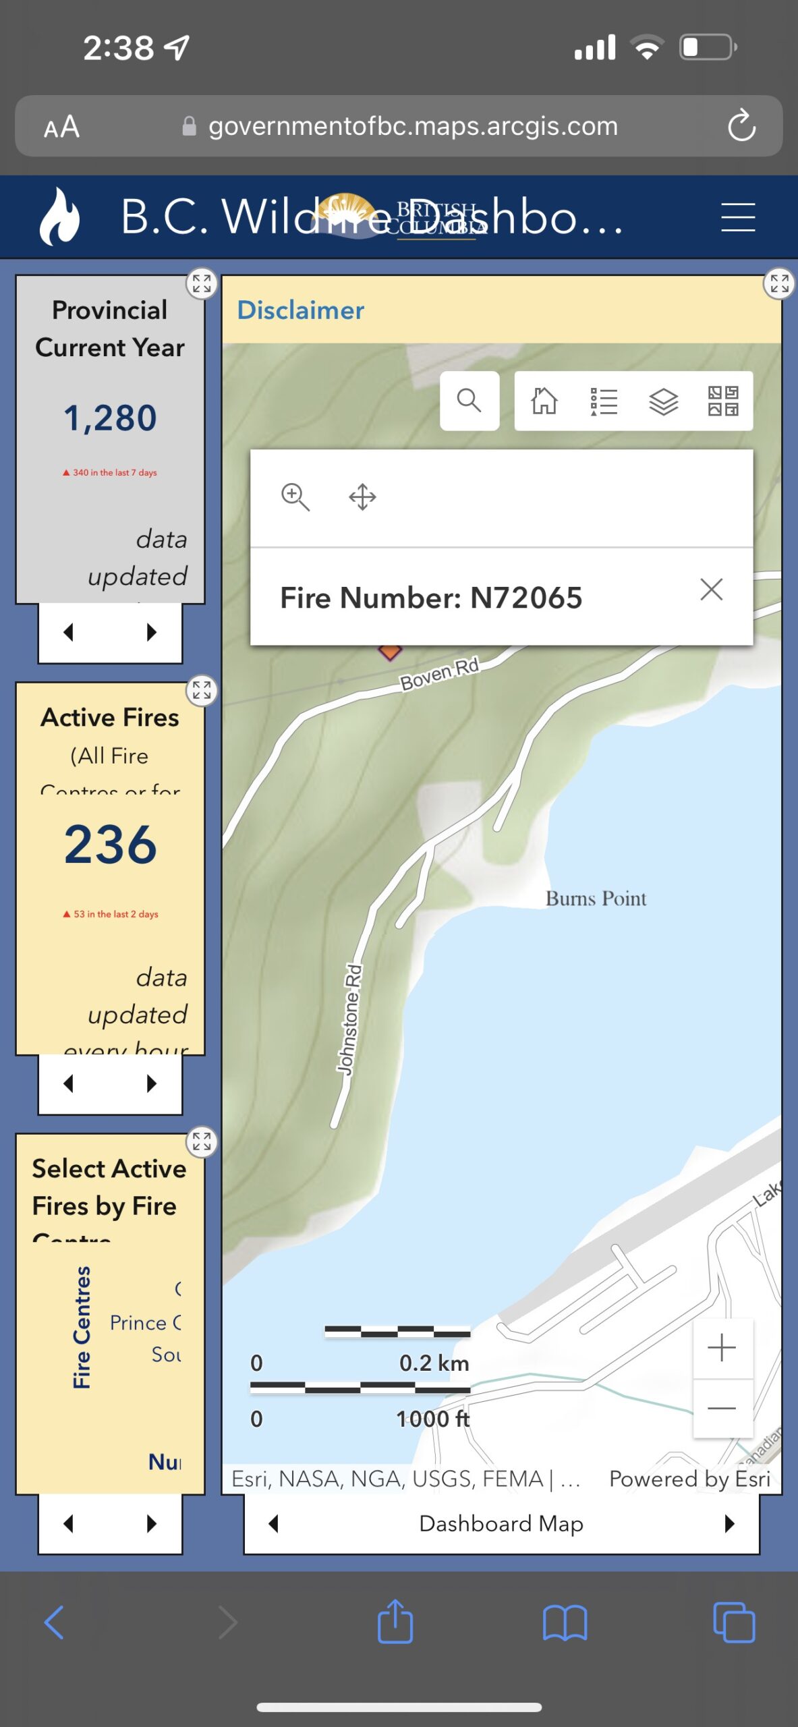
Task: Go to previous Provincial Current Year slide
Action: pyautogui.click(x=68, y=632)
